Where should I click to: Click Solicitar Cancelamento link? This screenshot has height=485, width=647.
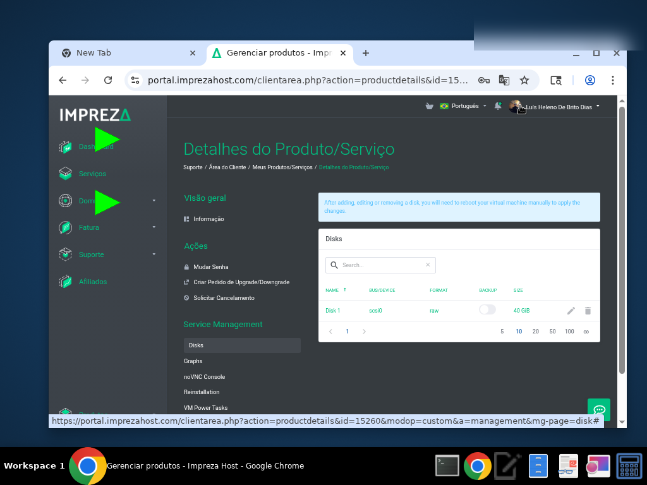(224, 298)
